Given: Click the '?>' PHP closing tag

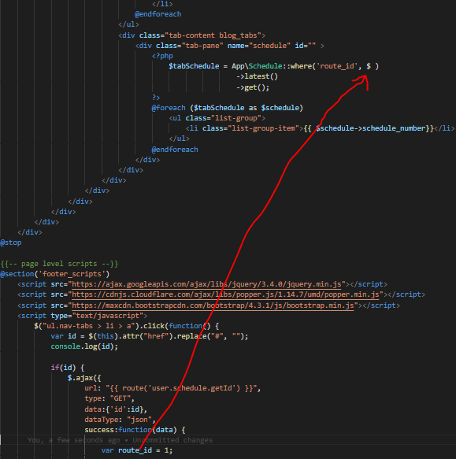Looking at the screenshot, I should click(x=156, y=98).
